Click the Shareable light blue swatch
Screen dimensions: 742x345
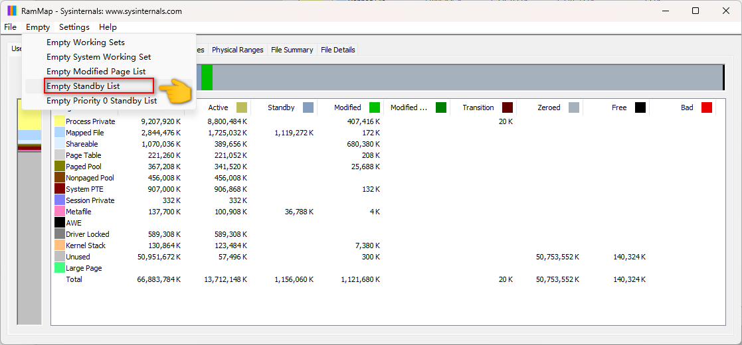[60, 144]
